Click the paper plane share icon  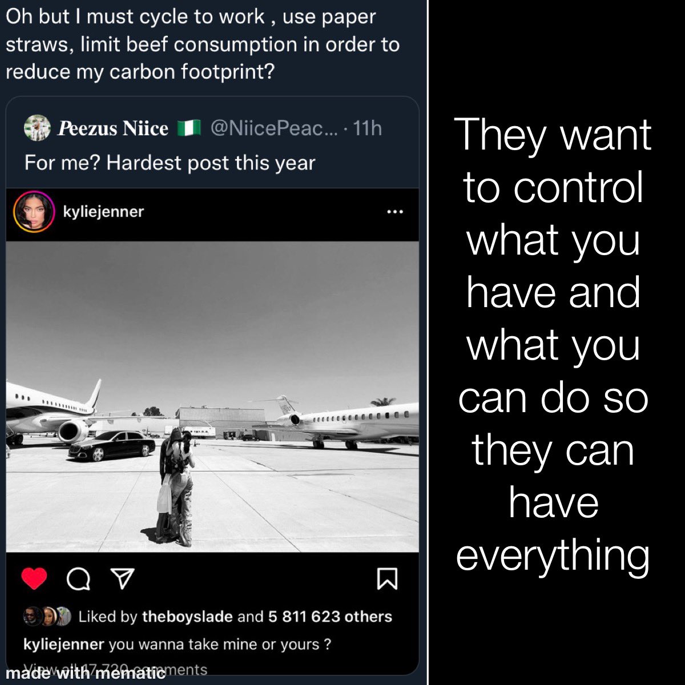point(120,579)
